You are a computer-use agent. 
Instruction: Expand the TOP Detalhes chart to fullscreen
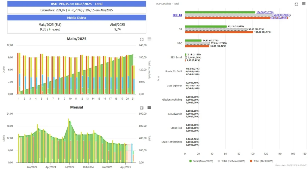[x=296, y=4]
